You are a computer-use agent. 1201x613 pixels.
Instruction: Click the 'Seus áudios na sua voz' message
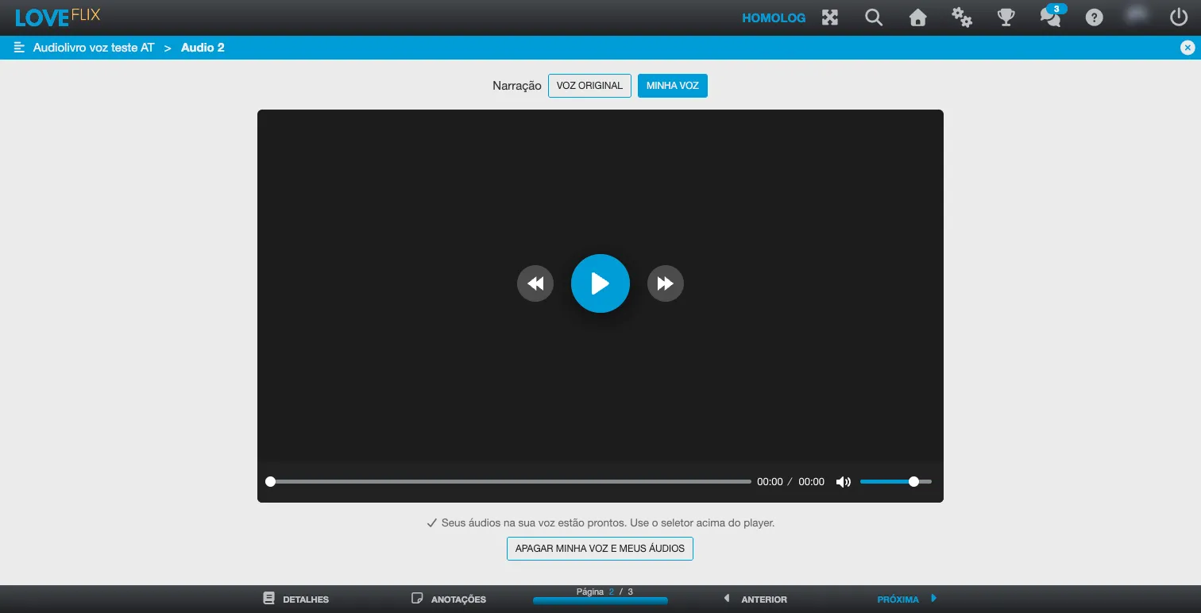tap(600, 523)
